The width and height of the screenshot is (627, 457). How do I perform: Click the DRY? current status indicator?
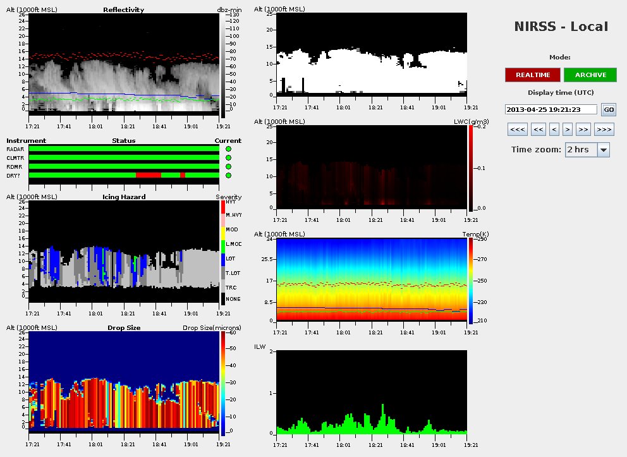click(228, 176)
